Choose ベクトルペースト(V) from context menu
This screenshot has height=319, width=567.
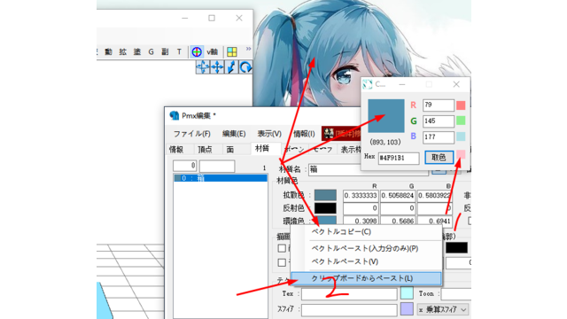(x=366, y=261)
